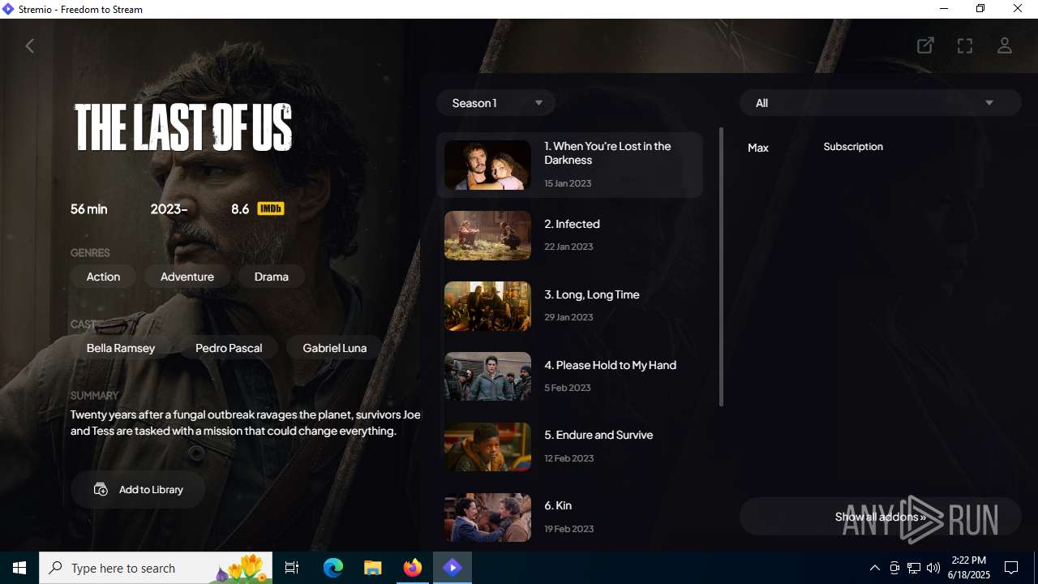Screen dimensions: 1038x584
Task: Open the volume control tray icon
Action: 933,568
